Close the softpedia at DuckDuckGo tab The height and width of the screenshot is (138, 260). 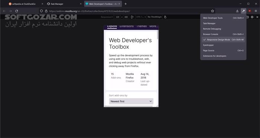pos(42,4)
